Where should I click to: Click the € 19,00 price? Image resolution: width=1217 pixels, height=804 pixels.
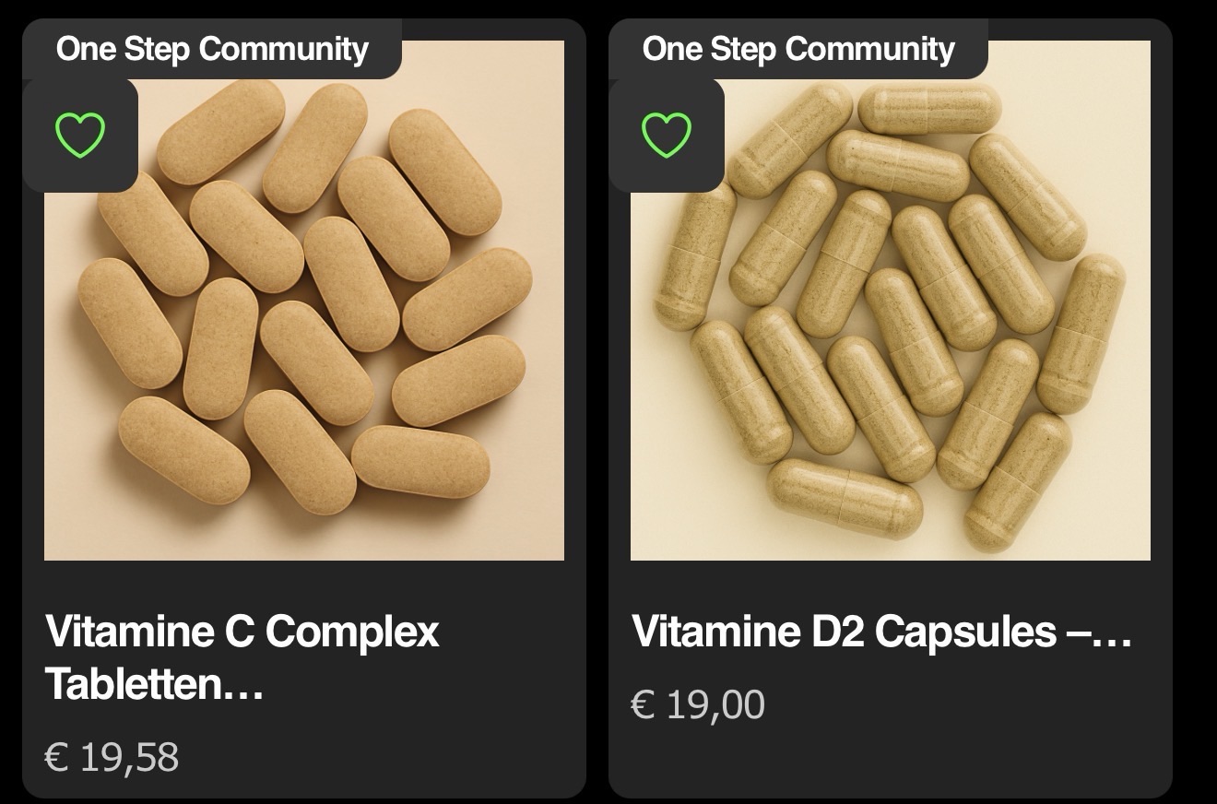click(698, 705)
